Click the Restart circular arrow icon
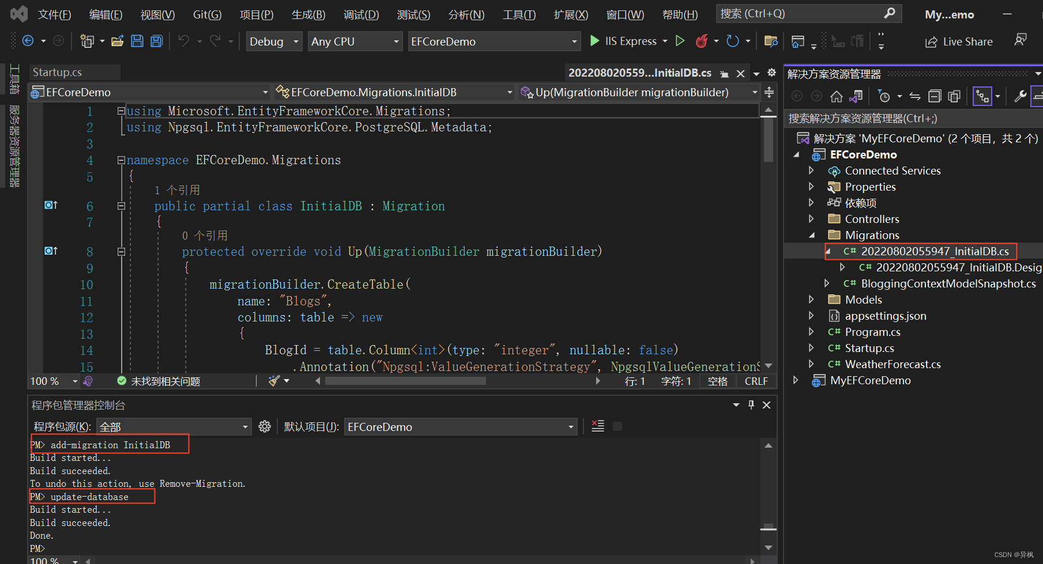This screenshot has height=564, width=1043. click(x=733, y=41)
